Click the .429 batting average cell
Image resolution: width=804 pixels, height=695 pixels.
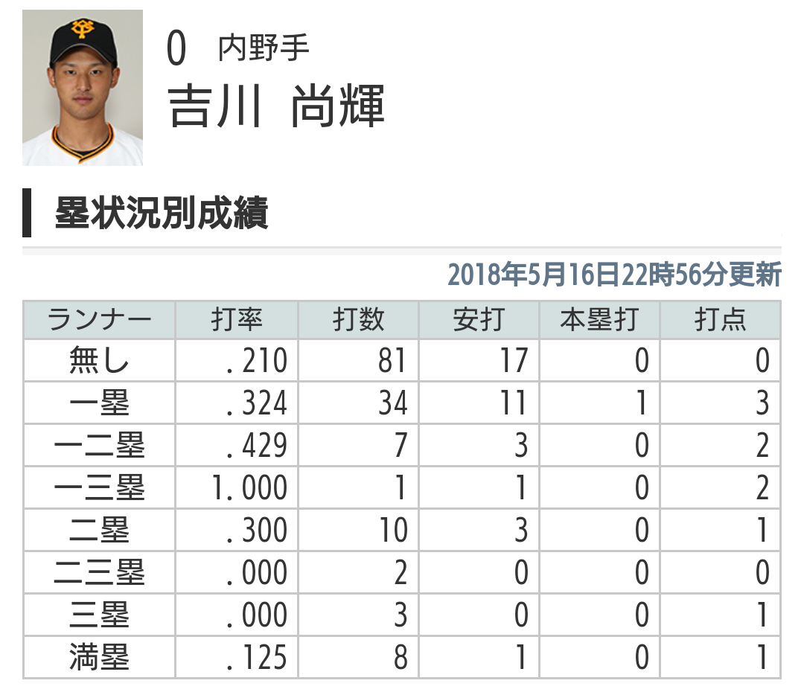(256, 446)
